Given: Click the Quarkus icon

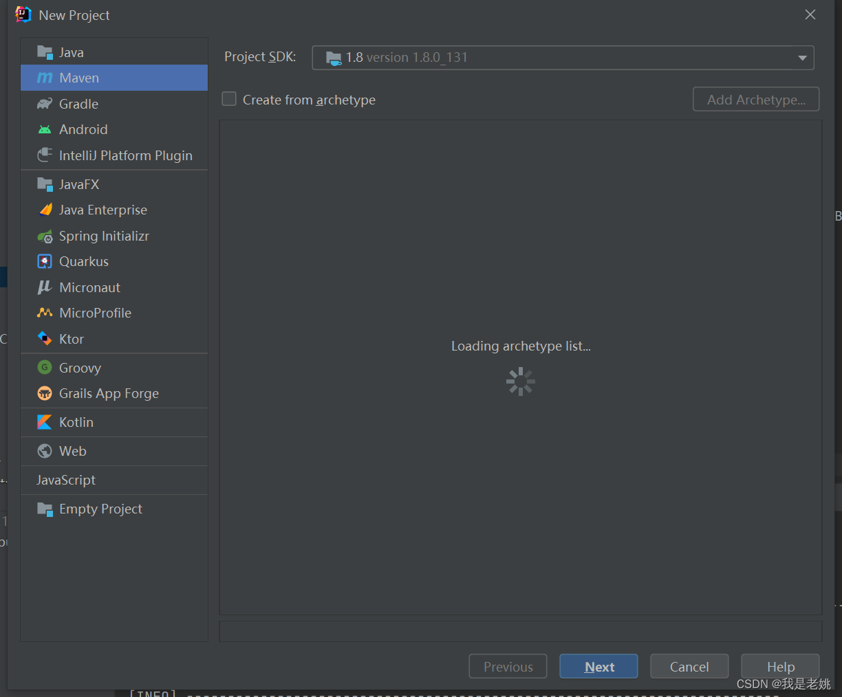Looking at the screenshot, I should [x=45, y=261].
